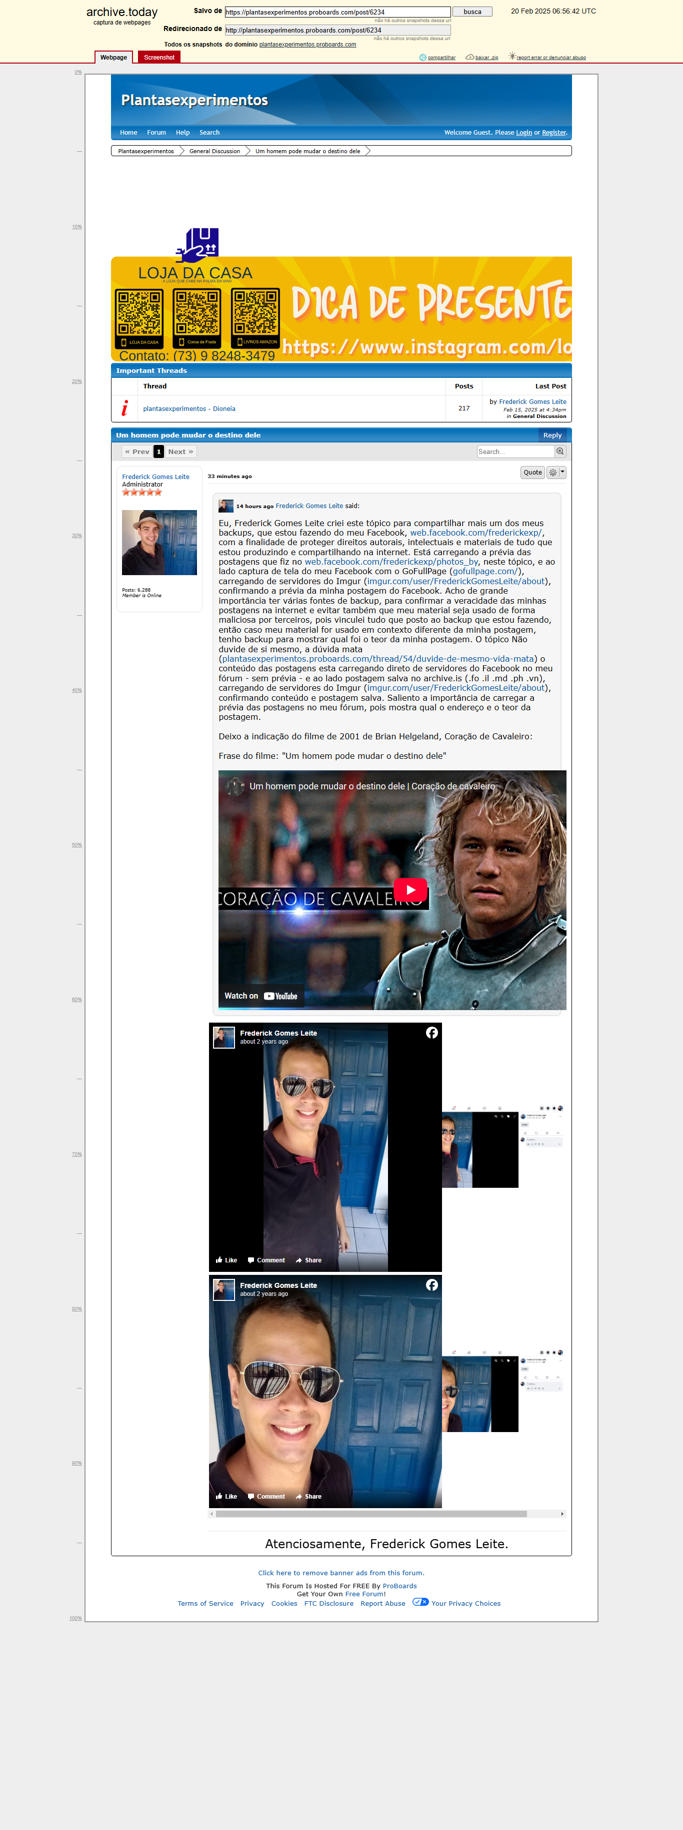
Task: Click the Redirecionado de URL field
Action: point(337,31)
